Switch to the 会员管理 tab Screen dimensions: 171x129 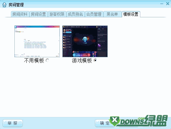[x=94, y=14]
